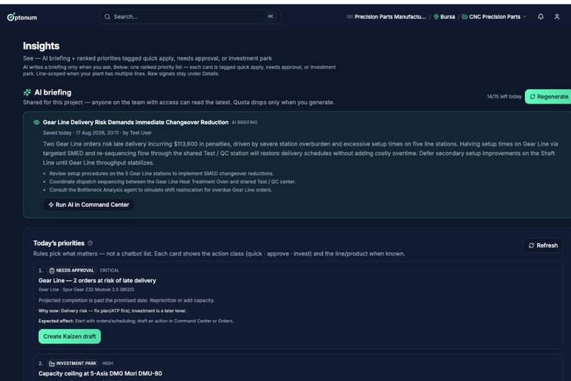Open the Gear Line Delivery Risk briefing title
This screenshot has height=381, width=571.
point(135,122)
